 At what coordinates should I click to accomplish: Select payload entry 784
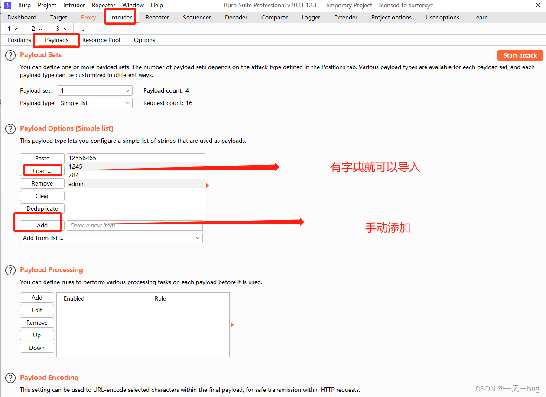coord(136,175)
